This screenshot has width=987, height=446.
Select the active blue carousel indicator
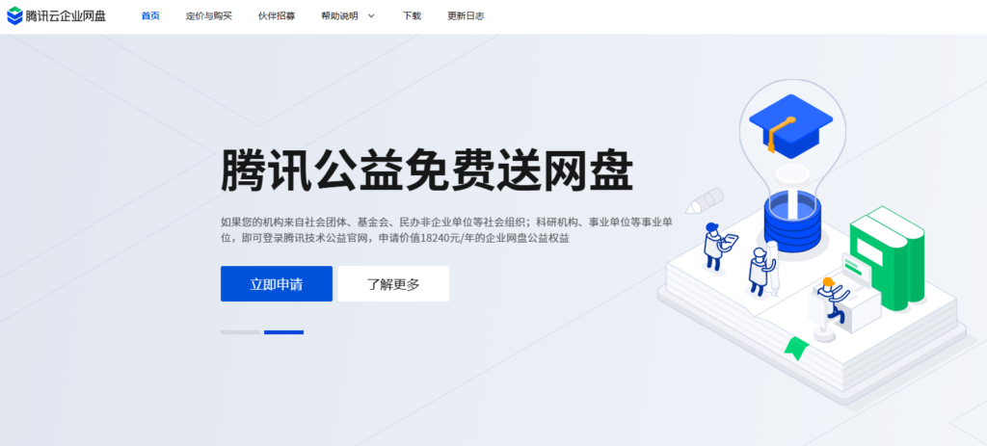tap(284, 332)
